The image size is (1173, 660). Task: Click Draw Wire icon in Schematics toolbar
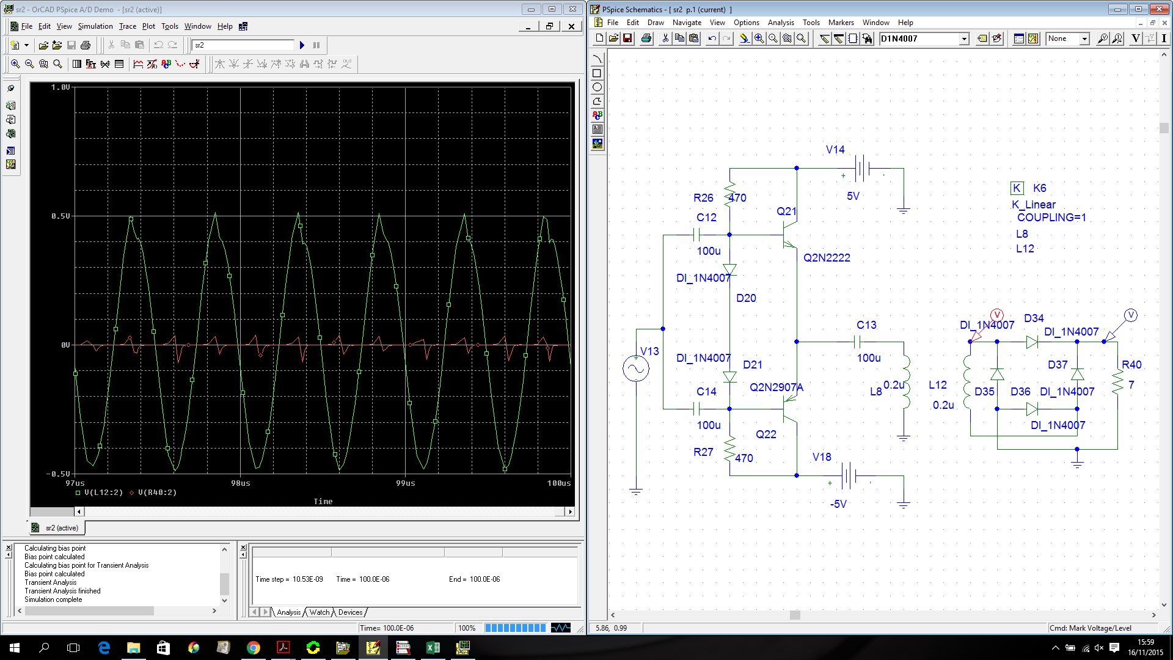tap(825, 38)
